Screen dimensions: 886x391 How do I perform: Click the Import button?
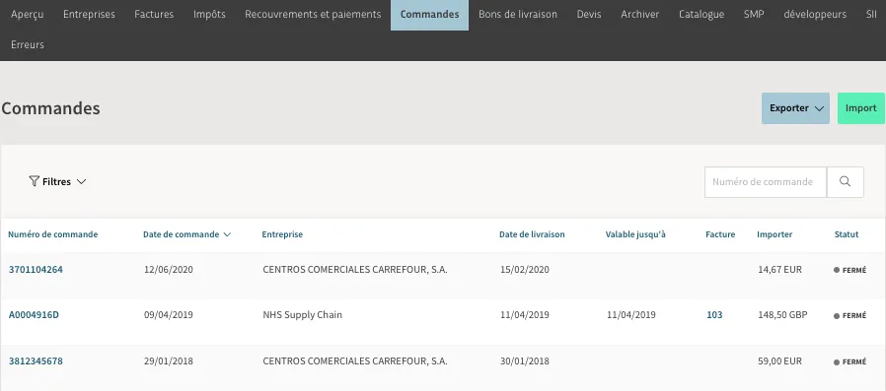(x=860, y=108)
